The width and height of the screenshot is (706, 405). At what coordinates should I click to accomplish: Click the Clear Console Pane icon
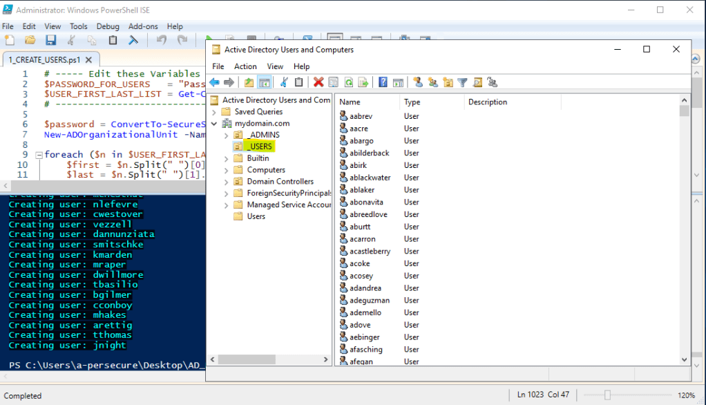(x=133, y=40)
